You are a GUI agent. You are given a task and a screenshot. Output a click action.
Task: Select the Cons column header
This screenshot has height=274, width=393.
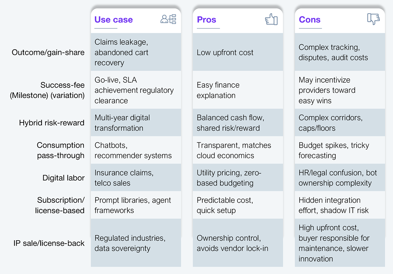click(309, 20)
